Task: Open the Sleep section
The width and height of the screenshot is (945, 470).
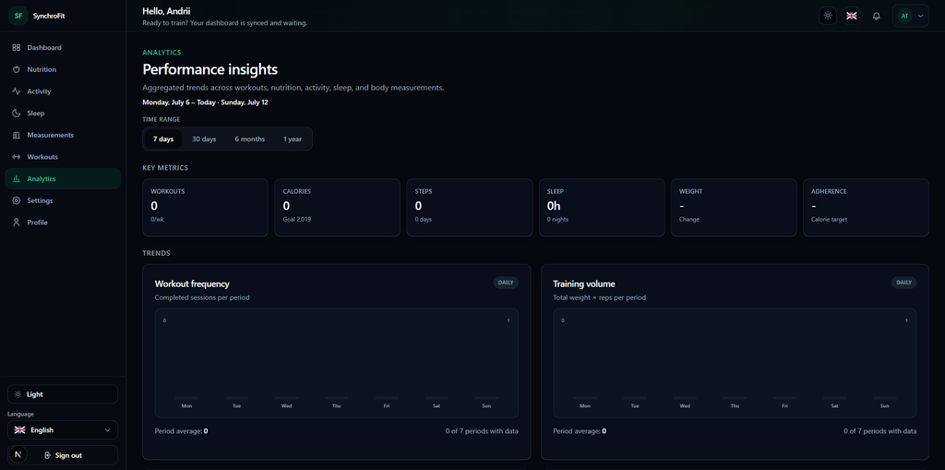Action: [x=63, y=114]
